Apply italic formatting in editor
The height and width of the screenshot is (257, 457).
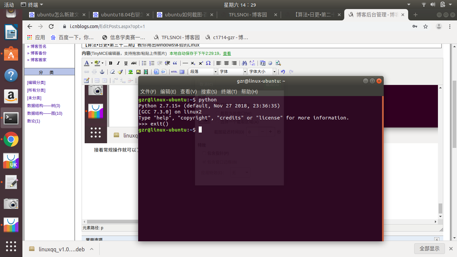[x=118, y=63]
